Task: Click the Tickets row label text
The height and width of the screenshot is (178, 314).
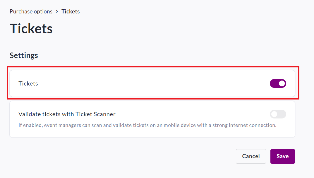Action: point(28,83)
